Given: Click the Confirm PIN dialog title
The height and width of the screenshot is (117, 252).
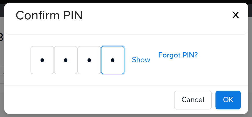Looking at the screenshot, I should pyautogui.click(x=49, y=15).
